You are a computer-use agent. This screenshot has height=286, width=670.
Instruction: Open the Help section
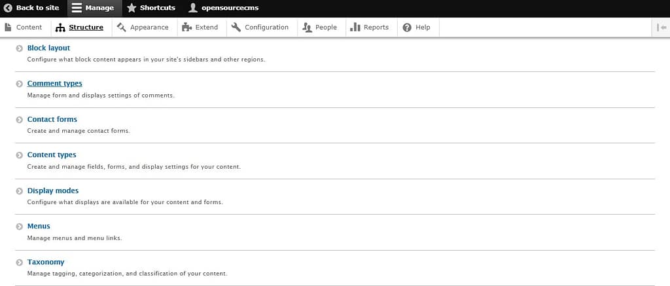tap(417, 27)
